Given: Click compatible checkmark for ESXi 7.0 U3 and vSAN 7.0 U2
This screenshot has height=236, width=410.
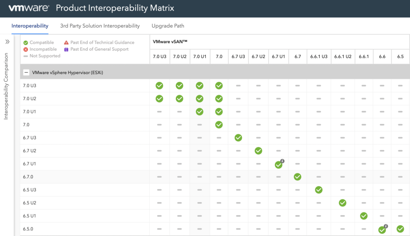Looking at the screenshot, I should (x=179, y=85).
